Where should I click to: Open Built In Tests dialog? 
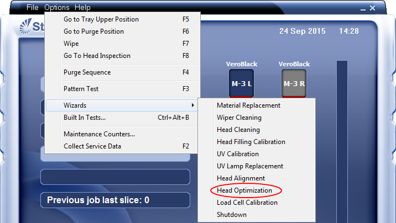85,118
